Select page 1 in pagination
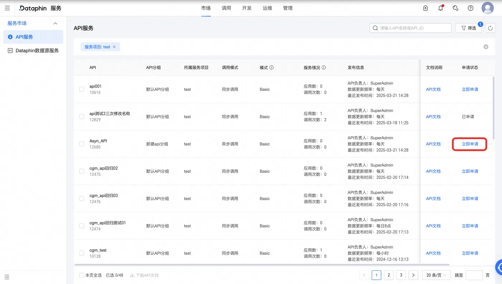Screen dimensions: 502x284 tap(376, 275)
